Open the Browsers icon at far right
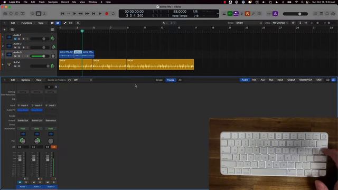Viewport: 338px width, 190px height. [x=333, y=14]
